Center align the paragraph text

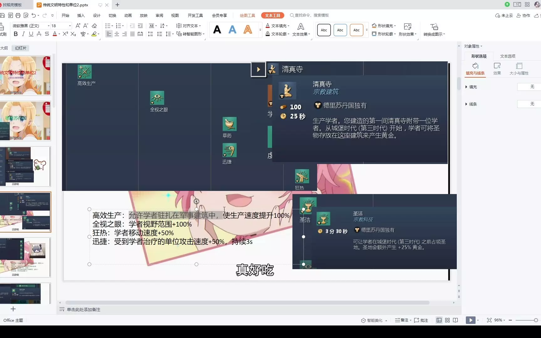coord(117,34)
